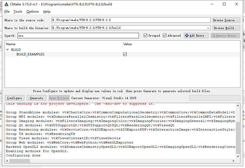The width and height of the screenshot is (245, 168).
Task: Click the plus icon on Add Entry
Action: pyautogui.click(x=187, y=36)
